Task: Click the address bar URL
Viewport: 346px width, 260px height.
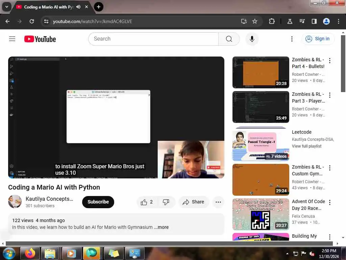Action: [92, 21]
